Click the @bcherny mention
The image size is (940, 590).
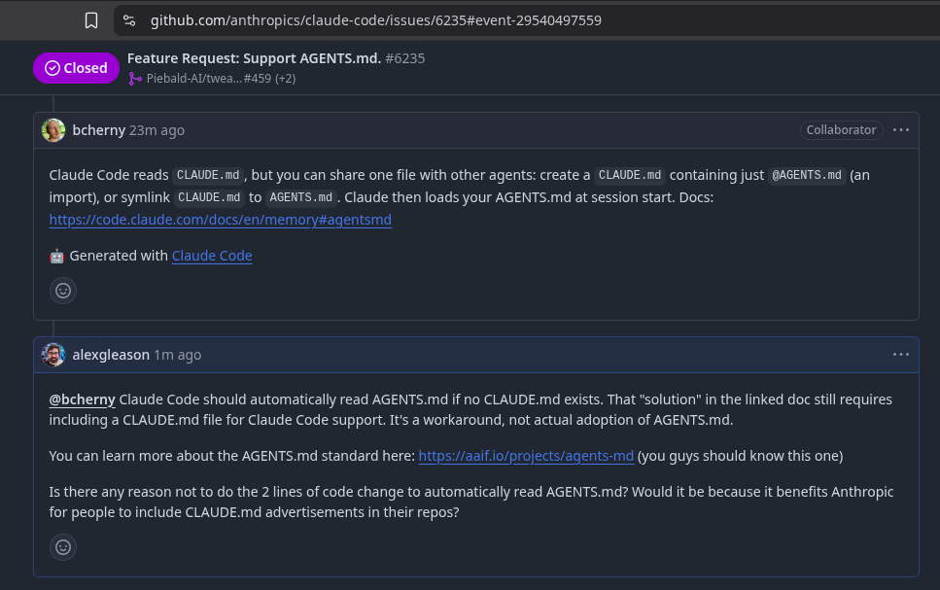pyautogui.click(x=82, y=399)
